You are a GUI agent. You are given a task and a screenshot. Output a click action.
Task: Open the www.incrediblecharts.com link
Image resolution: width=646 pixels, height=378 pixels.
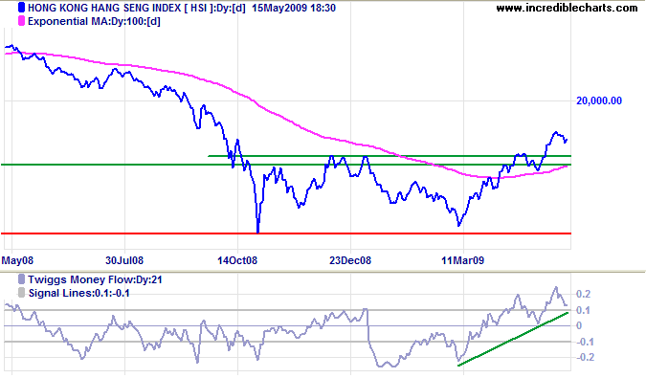point(567,8)
